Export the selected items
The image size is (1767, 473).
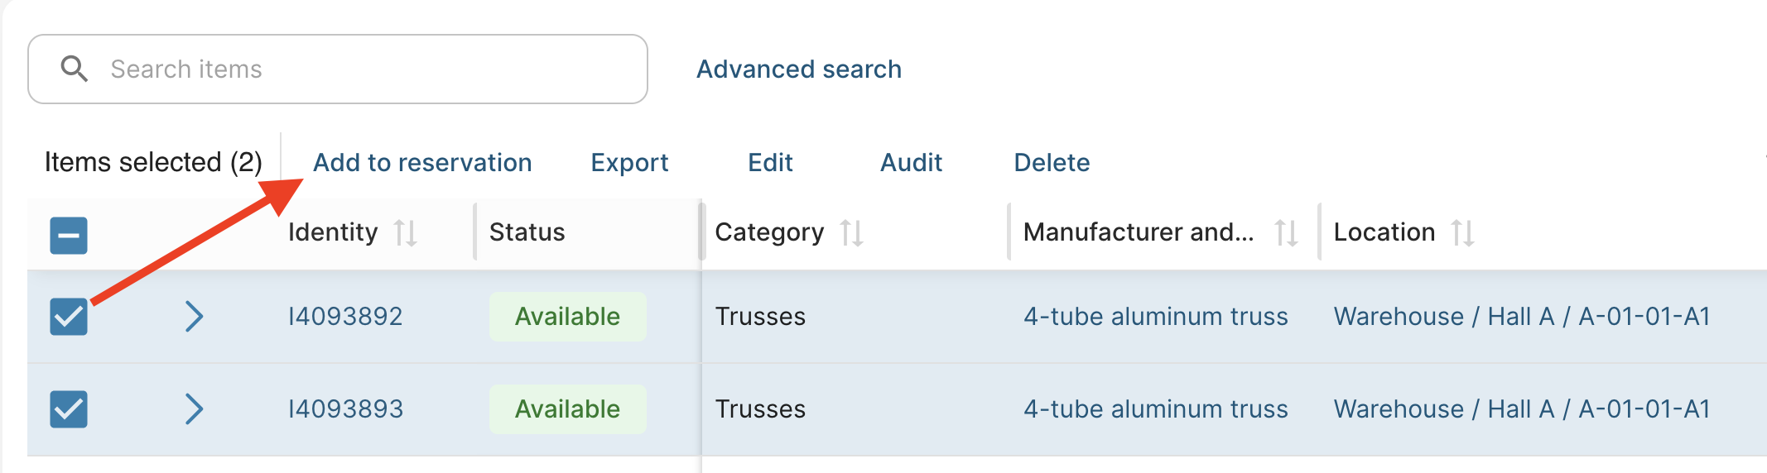(629, 163)
